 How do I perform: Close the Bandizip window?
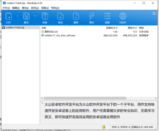(153, 3)
